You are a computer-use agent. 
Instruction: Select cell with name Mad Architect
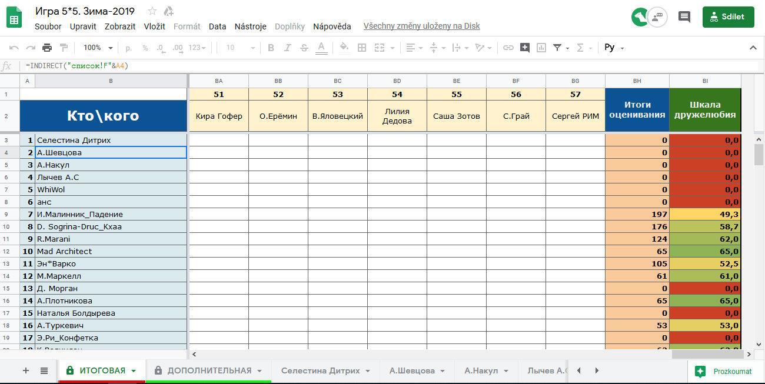(111, 251)
